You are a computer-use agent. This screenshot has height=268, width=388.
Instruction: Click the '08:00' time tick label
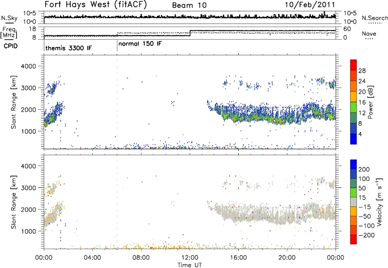click(141, 258)
